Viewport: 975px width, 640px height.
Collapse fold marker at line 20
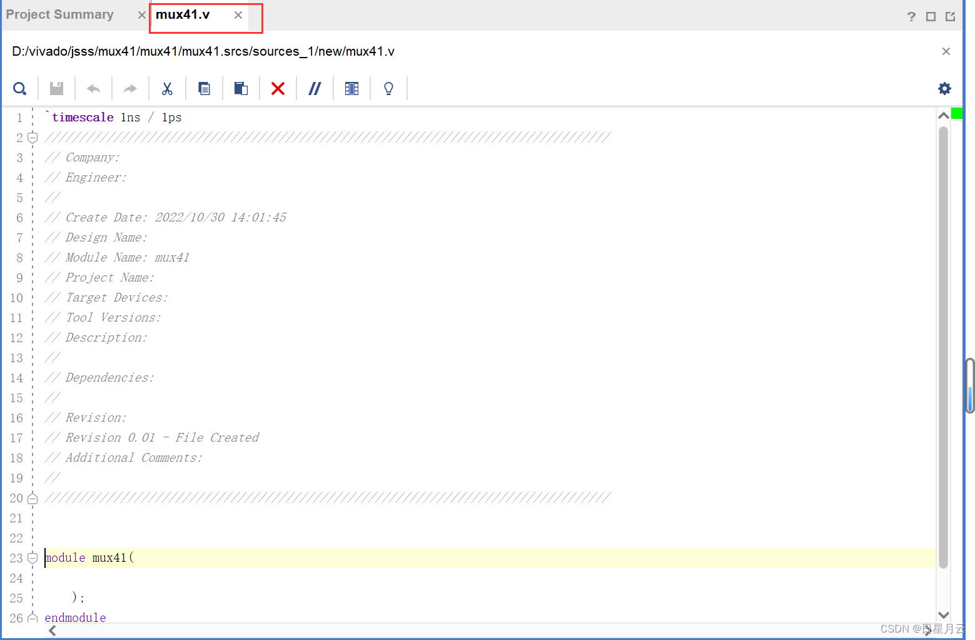33,498
